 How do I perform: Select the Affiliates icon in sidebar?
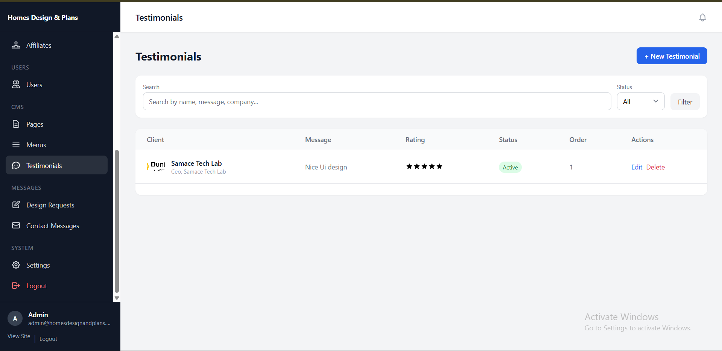16,45
